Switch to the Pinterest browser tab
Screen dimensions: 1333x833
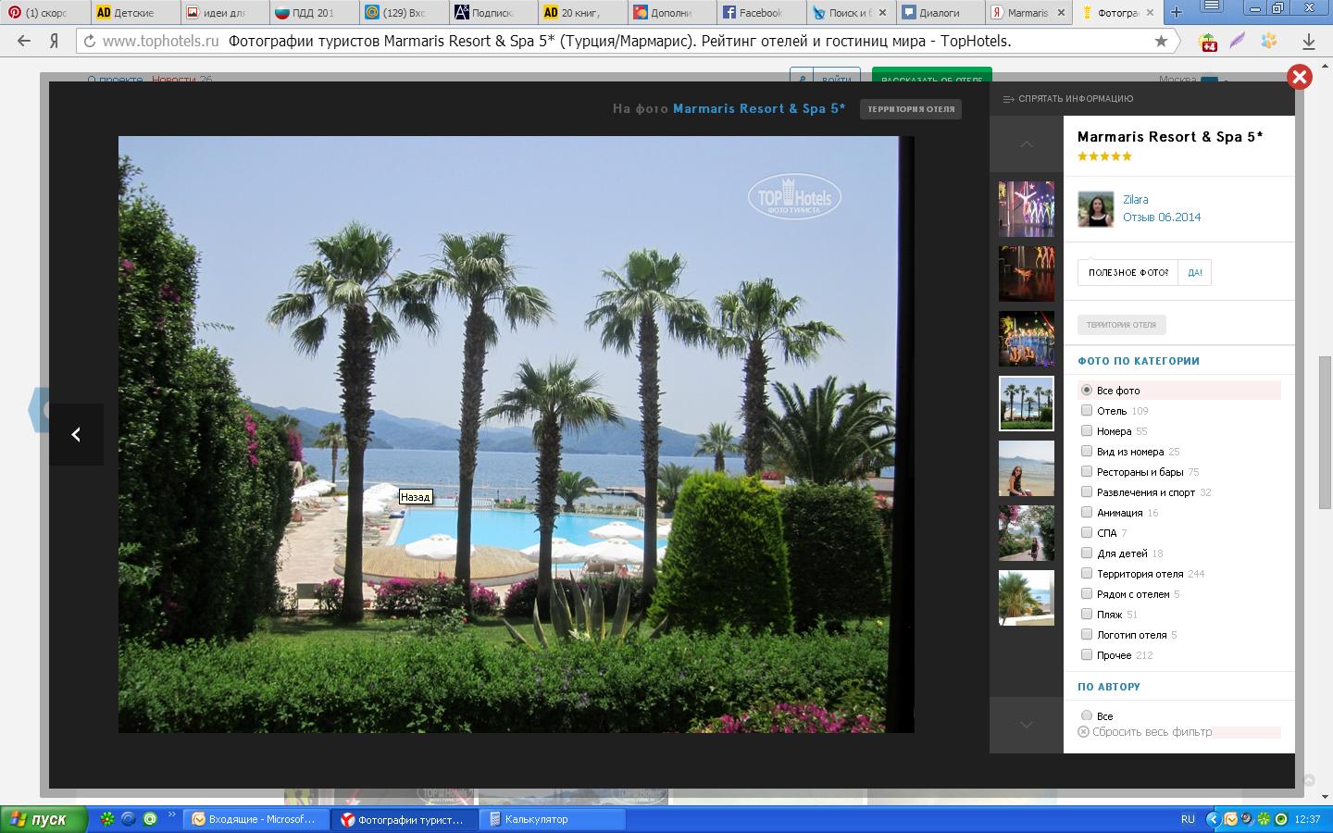click(x=46, y=12)
